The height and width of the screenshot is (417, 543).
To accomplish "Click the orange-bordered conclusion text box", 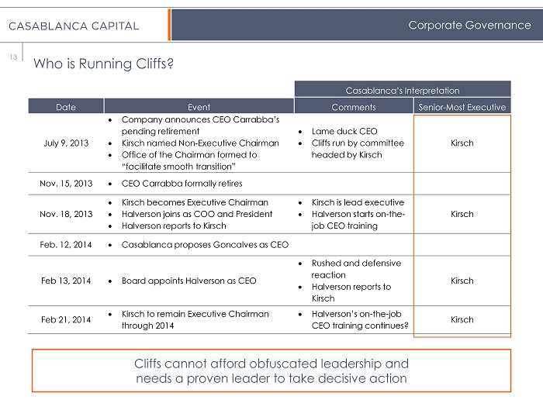I will coord(271,370).
